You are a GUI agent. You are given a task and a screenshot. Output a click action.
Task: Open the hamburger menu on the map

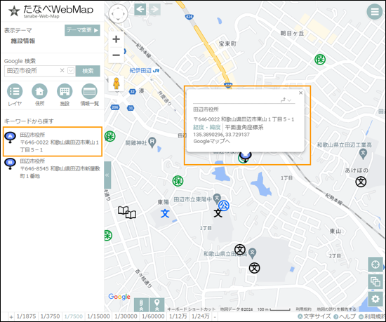(375, 11)
